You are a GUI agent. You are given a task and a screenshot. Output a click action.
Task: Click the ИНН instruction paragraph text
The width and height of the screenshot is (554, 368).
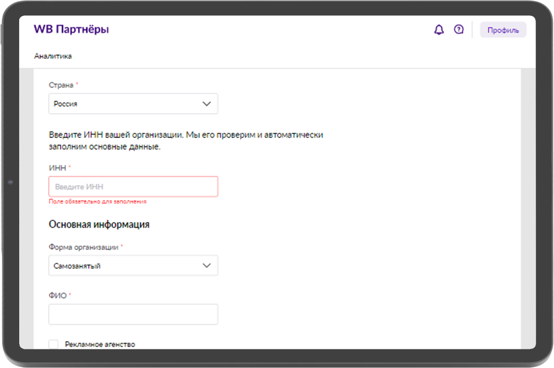(185, 140)
